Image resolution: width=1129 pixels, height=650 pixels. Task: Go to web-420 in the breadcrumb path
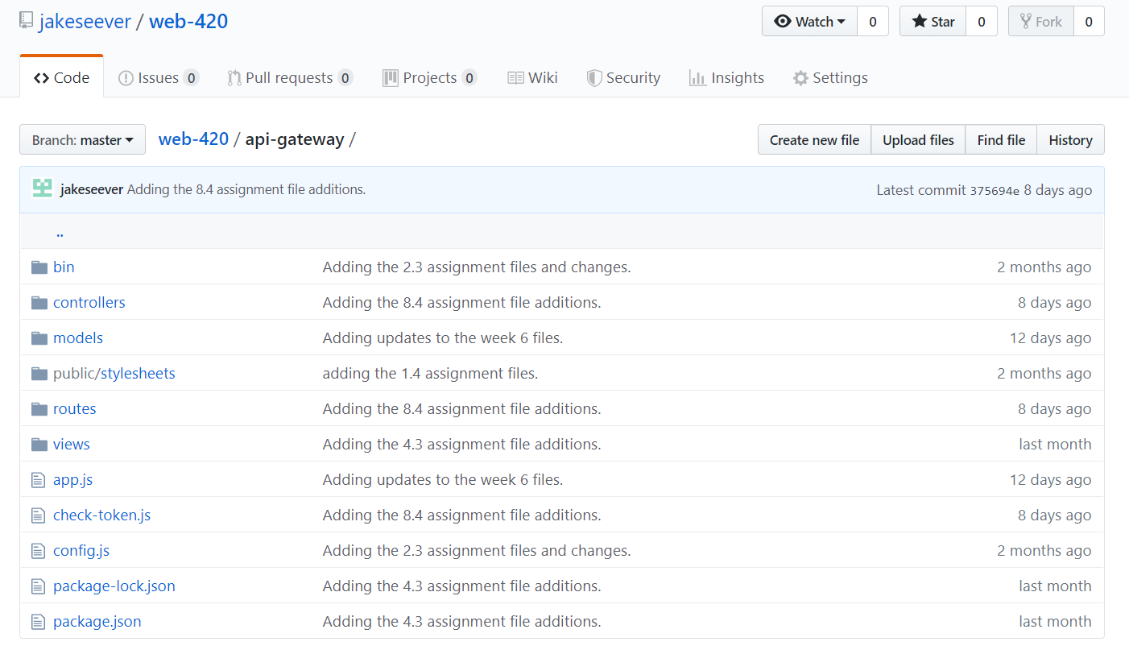click(x=193, y=139)
